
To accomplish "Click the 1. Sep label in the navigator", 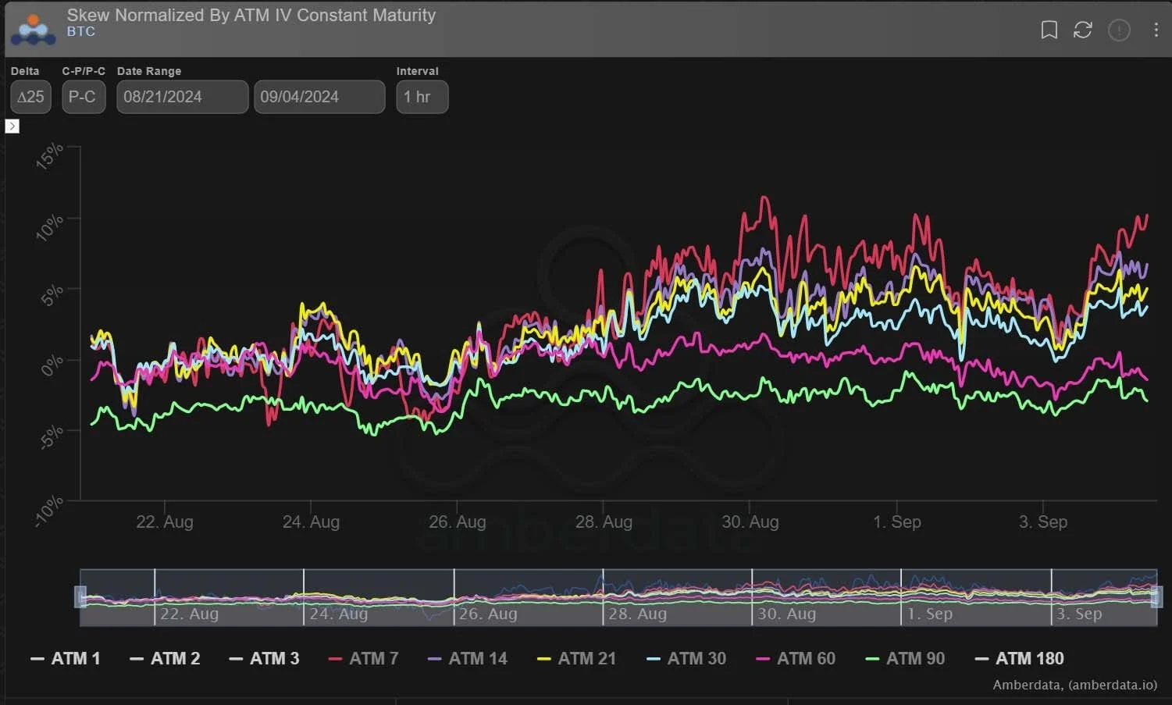I will (x=930, y=614).
